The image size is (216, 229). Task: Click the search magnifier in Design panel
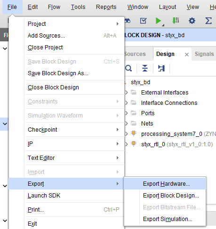[x=128, y=68]
